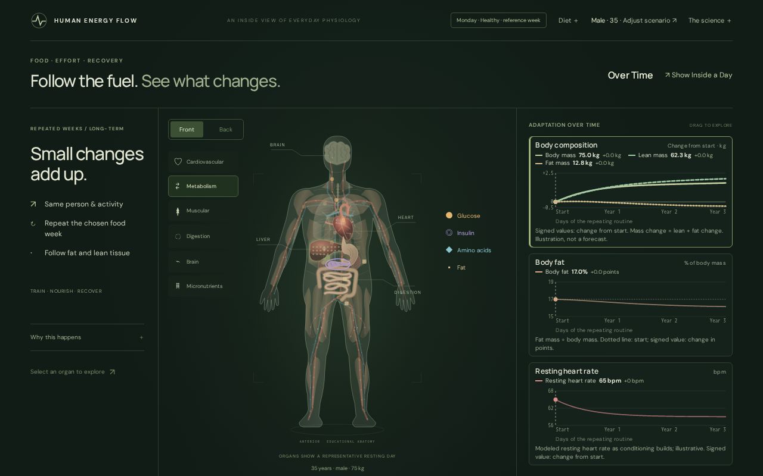Expand The science + section

coord(709,20)
